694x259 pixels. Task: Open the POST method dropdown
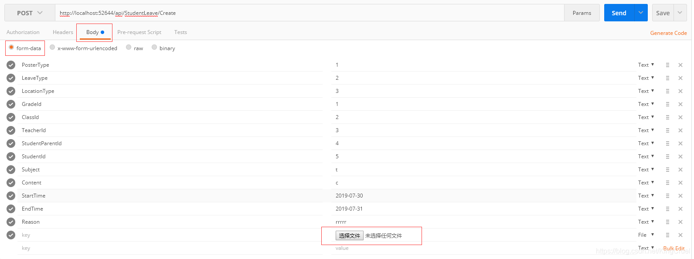click(x=30, y=13)
